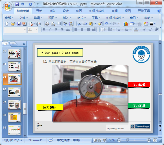Open the font name combo box

click(15, 30)
